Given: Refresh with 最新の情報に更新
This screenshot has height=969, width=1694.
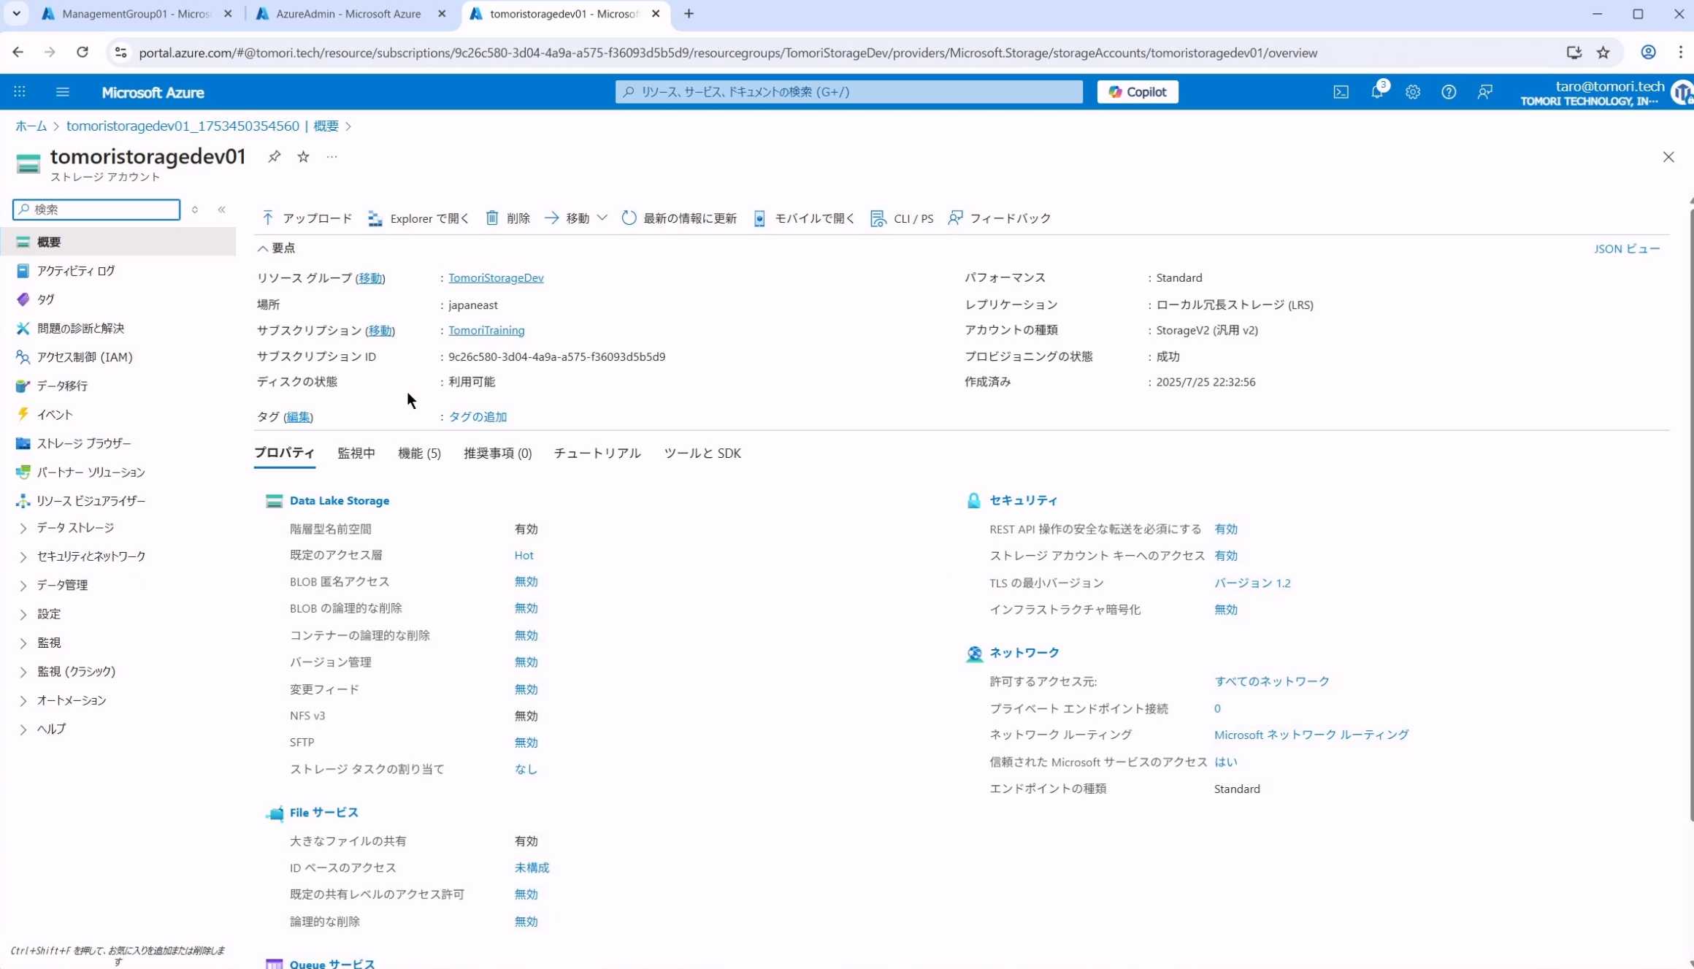Looking at the screenshot, I should (x=679, y=218).
